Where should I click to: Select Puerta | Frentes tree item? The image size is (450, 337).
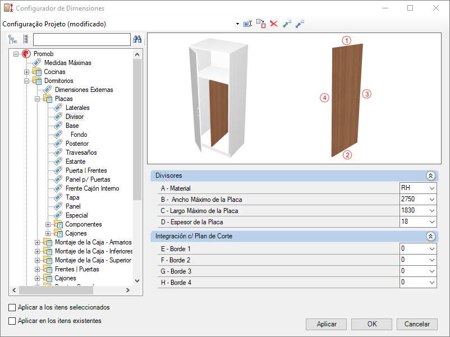click(86, 170)
